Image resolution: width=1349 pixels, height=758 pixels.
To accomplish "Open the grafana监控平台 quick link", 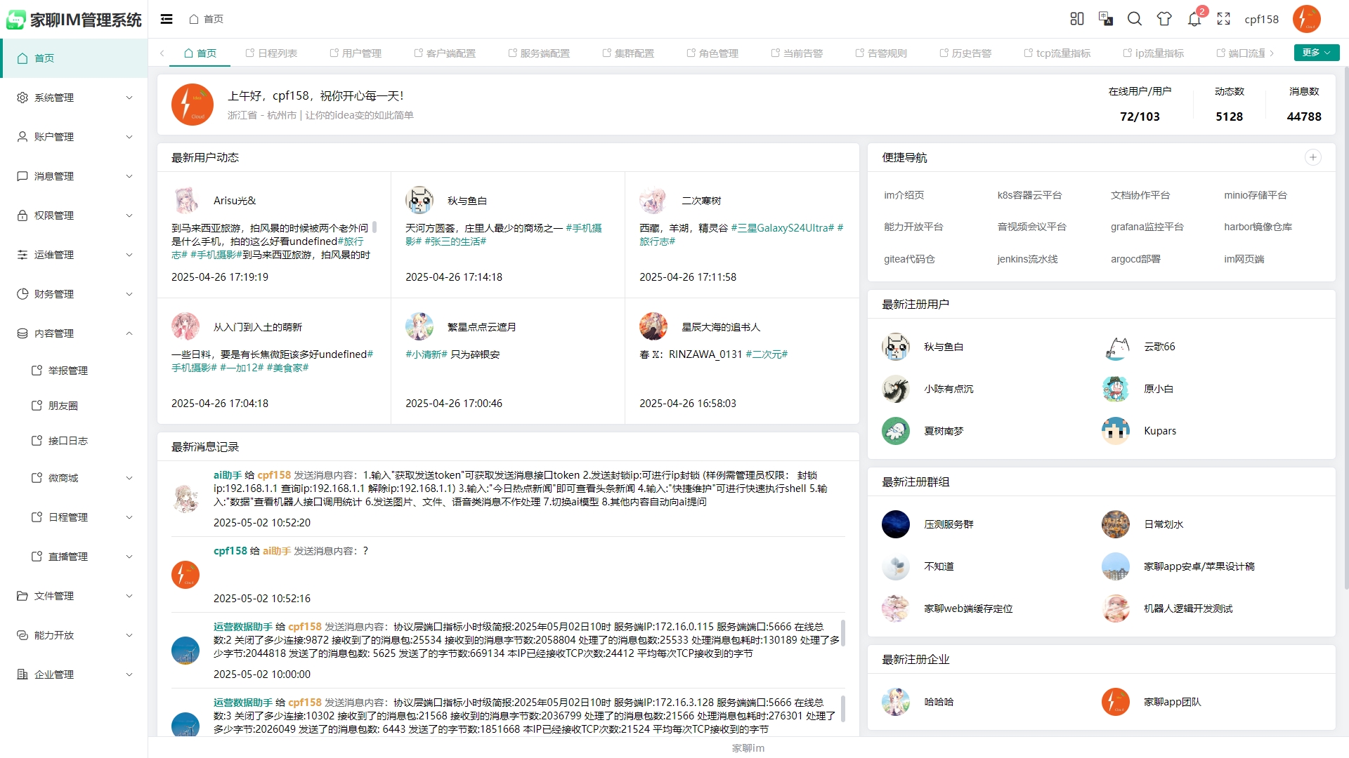I will click(1147, 227).
